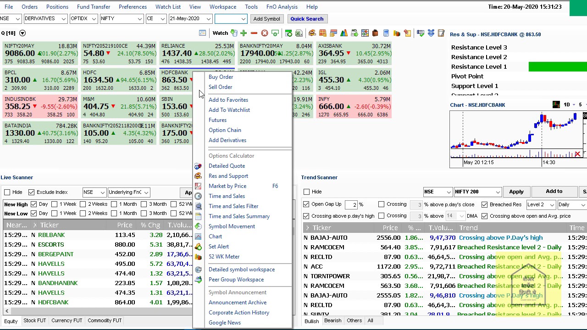Click the Add to button
Viewport: 587px width, 330px height.
pos(554,192)
